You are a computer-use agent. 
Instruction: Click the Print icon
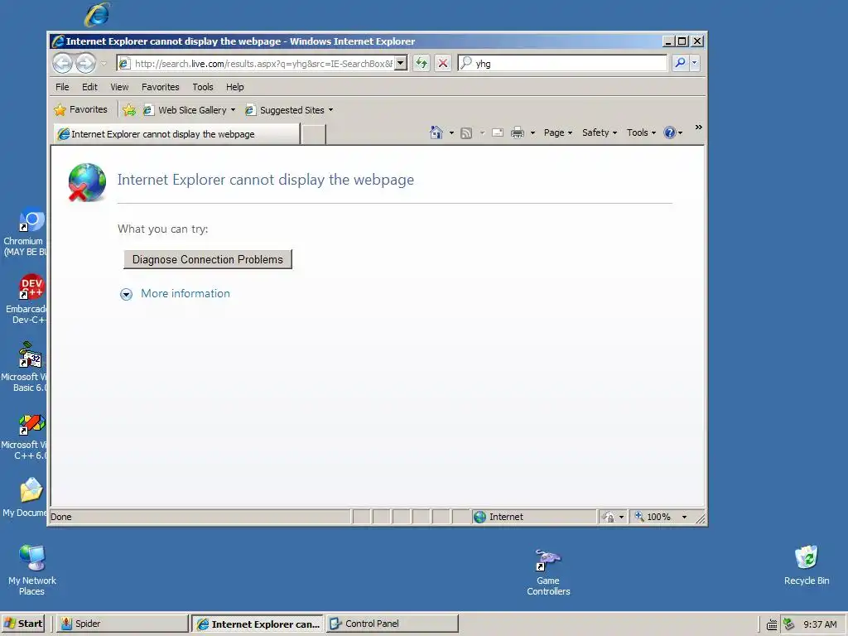[x=518, y=132]
